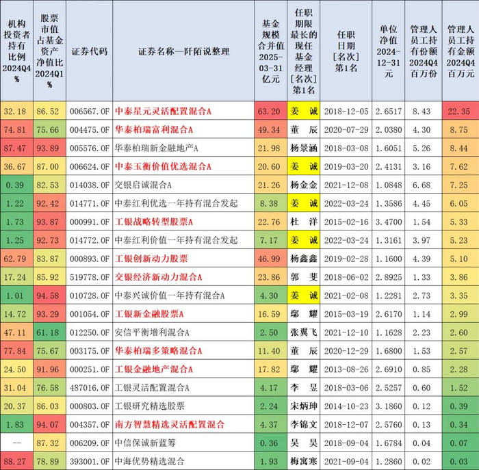Image resolution: width=479 pixels, height=470 pixels.
Task: Select fund size value 46.99
Action: [269, 259]
